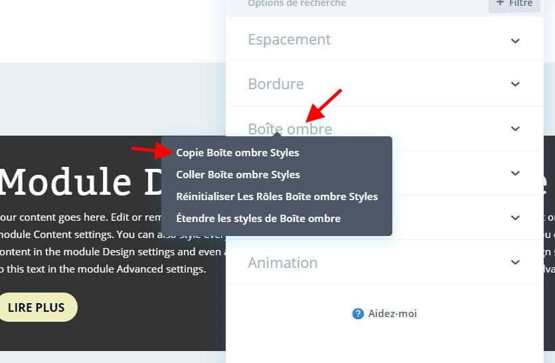Select Réinitialiser Les Rôles Boîte ombre Styles
This screenshot has height=363, width=555.
[x=277, y=196]
